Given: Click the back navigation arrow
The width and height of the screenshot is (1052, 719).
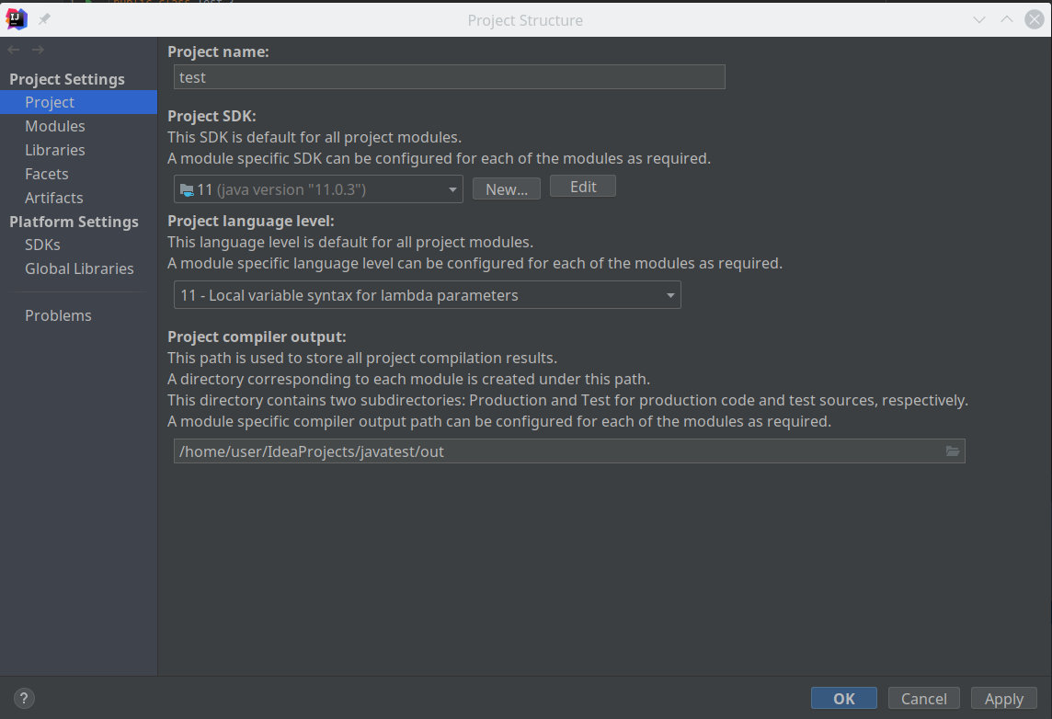Looking at the screenshot, I should pos(14,50).
